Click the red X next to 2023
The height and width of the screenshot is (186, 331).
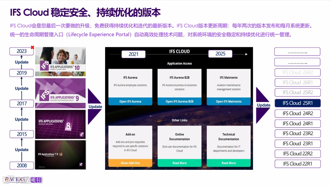(x=32, y=47)
